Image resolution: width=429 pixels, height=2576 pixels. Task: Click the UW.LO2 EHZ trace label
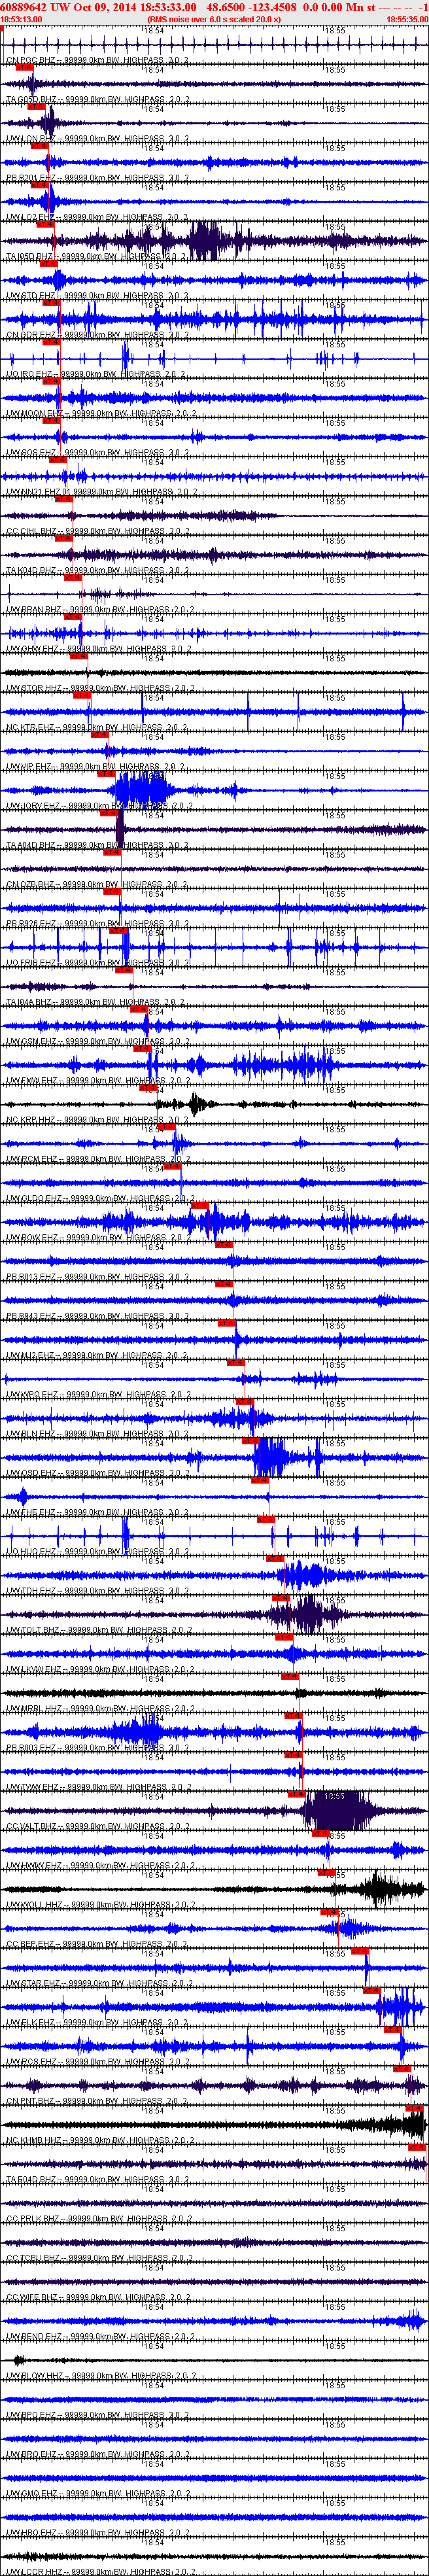(98, 217)
